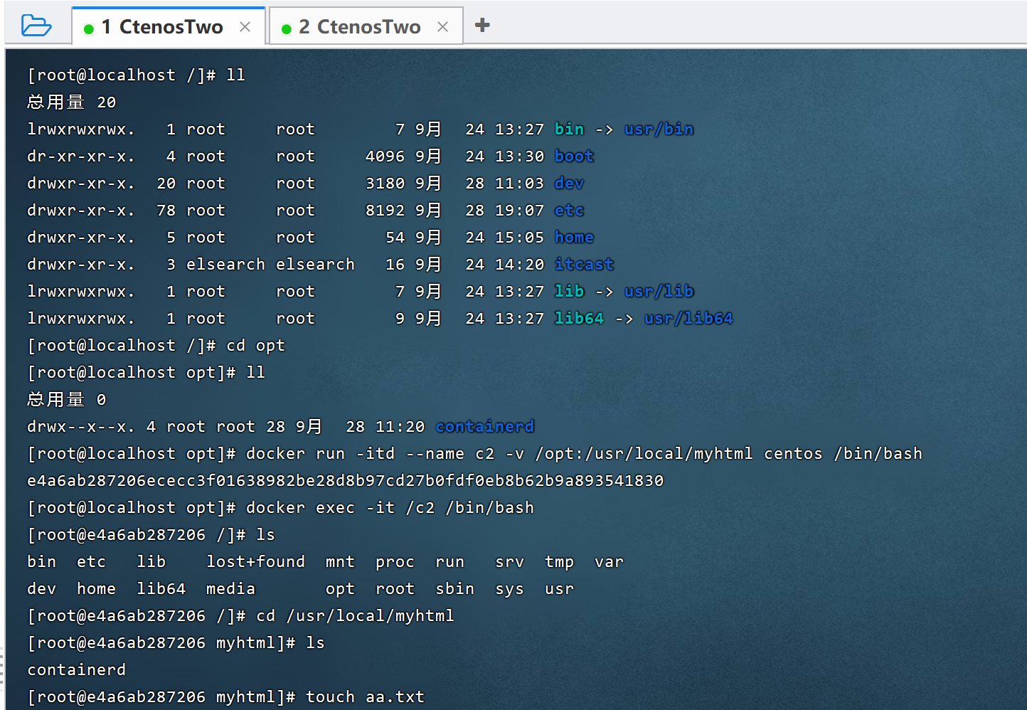This screenshot has width=1027, height=710.
Task: Click the first '总用量 20' line
Action: coord(71,102)
